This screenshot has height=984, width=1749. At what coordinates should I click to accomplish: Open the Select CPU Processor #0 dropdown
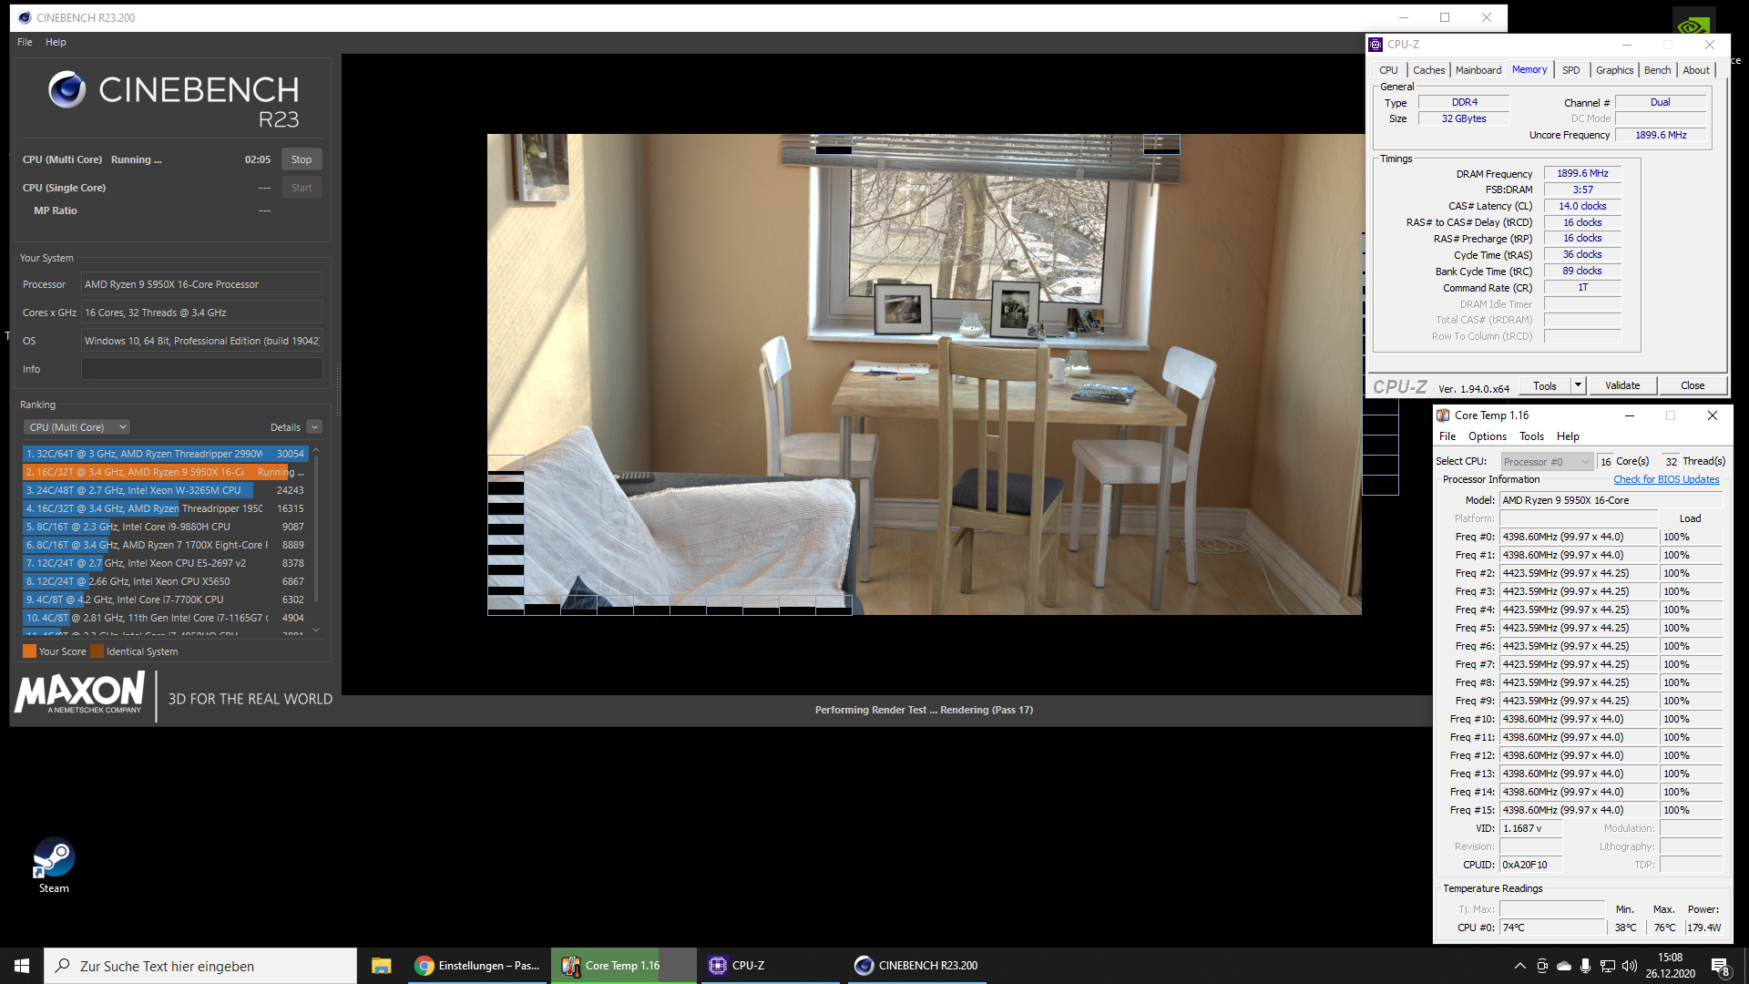(1546, 462)
